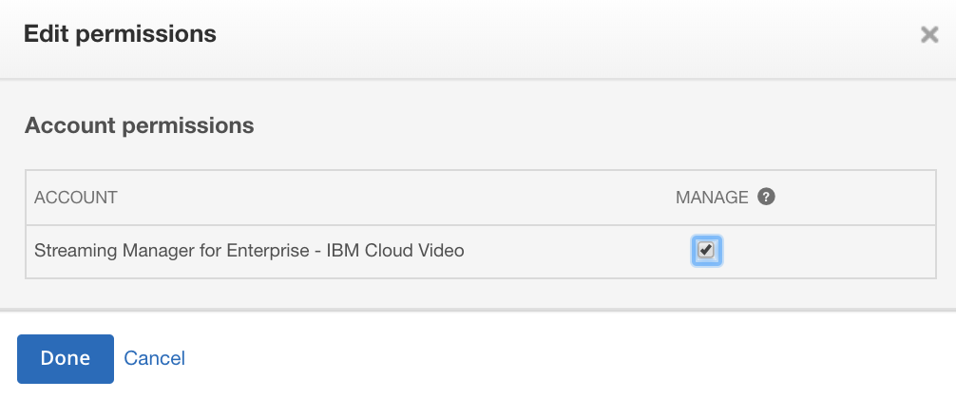This screenshot has width=956, height=399.
Task: Save permission changes with Done
Action: [66, 359]
